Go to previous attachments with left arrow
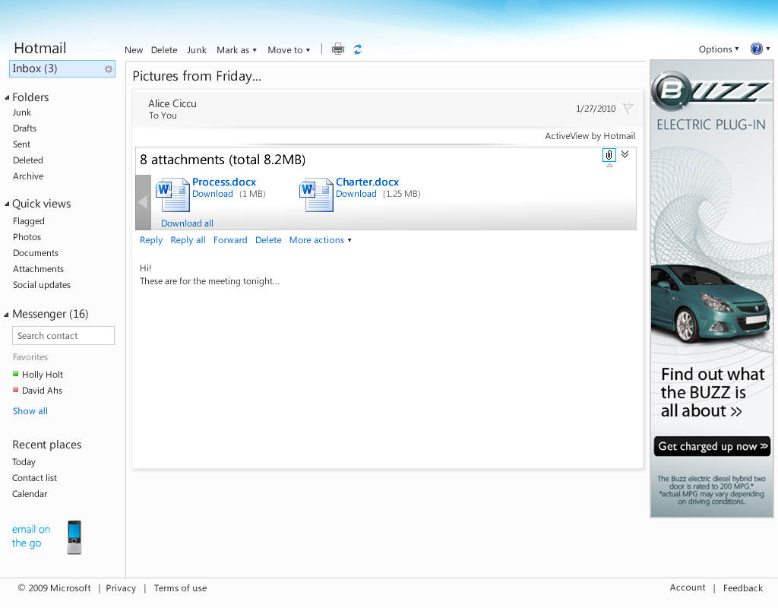The width and height of the screenshot is (778, 608). (143, 202)
